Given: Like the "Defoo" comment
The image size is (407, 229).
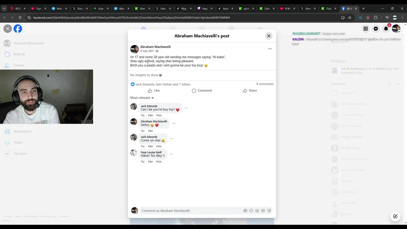Looking at the screenshot, I should [x=150, y=131].
